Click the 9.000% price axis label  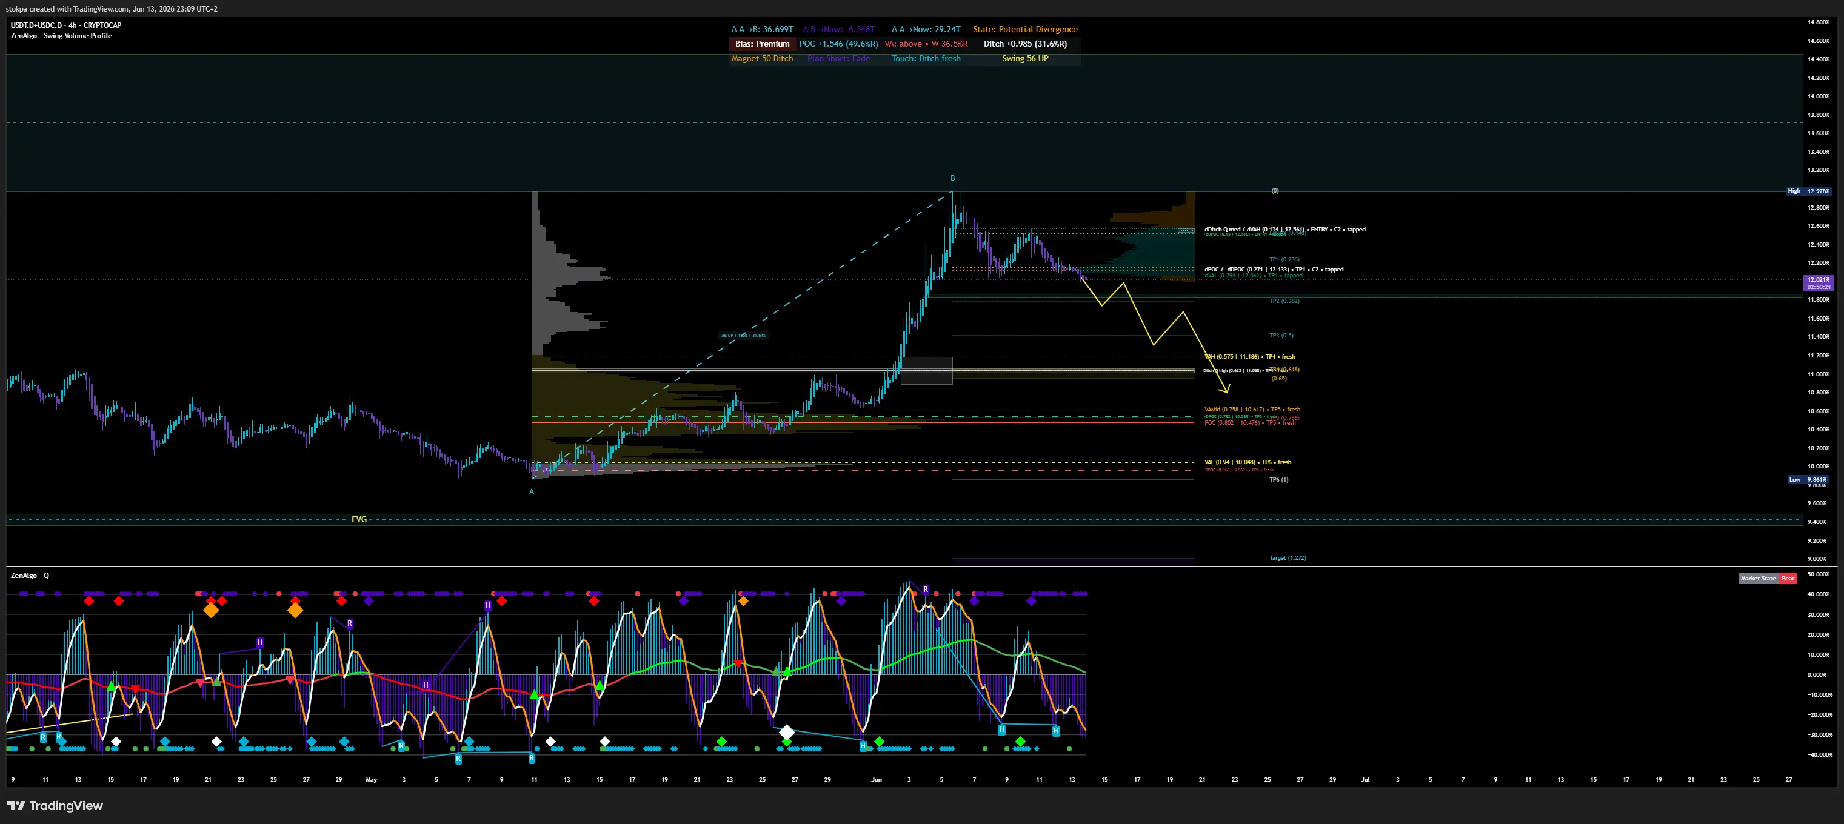click(x=1817, y=559)
